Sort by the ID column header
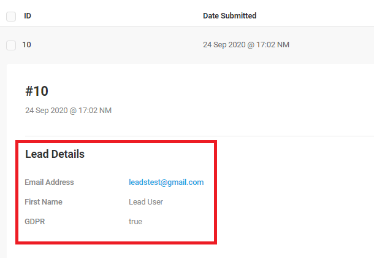374x258 pixels. [28, 16]
